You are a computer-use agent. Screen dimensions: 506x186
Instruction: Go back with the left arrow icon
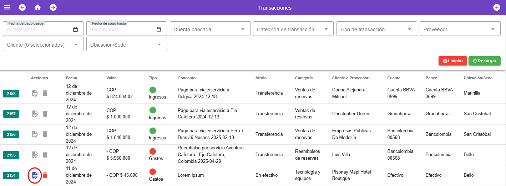click(x=22, y=7)
